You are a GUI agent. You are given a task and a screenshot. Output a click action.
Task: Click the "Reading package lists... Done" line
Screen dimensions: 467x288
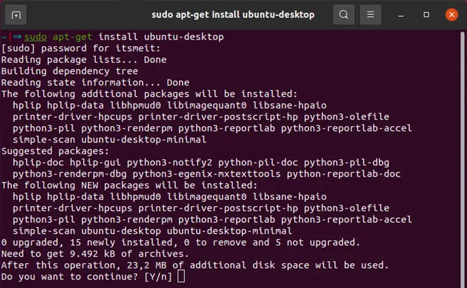pyautogui.click(x=84, y=60)
